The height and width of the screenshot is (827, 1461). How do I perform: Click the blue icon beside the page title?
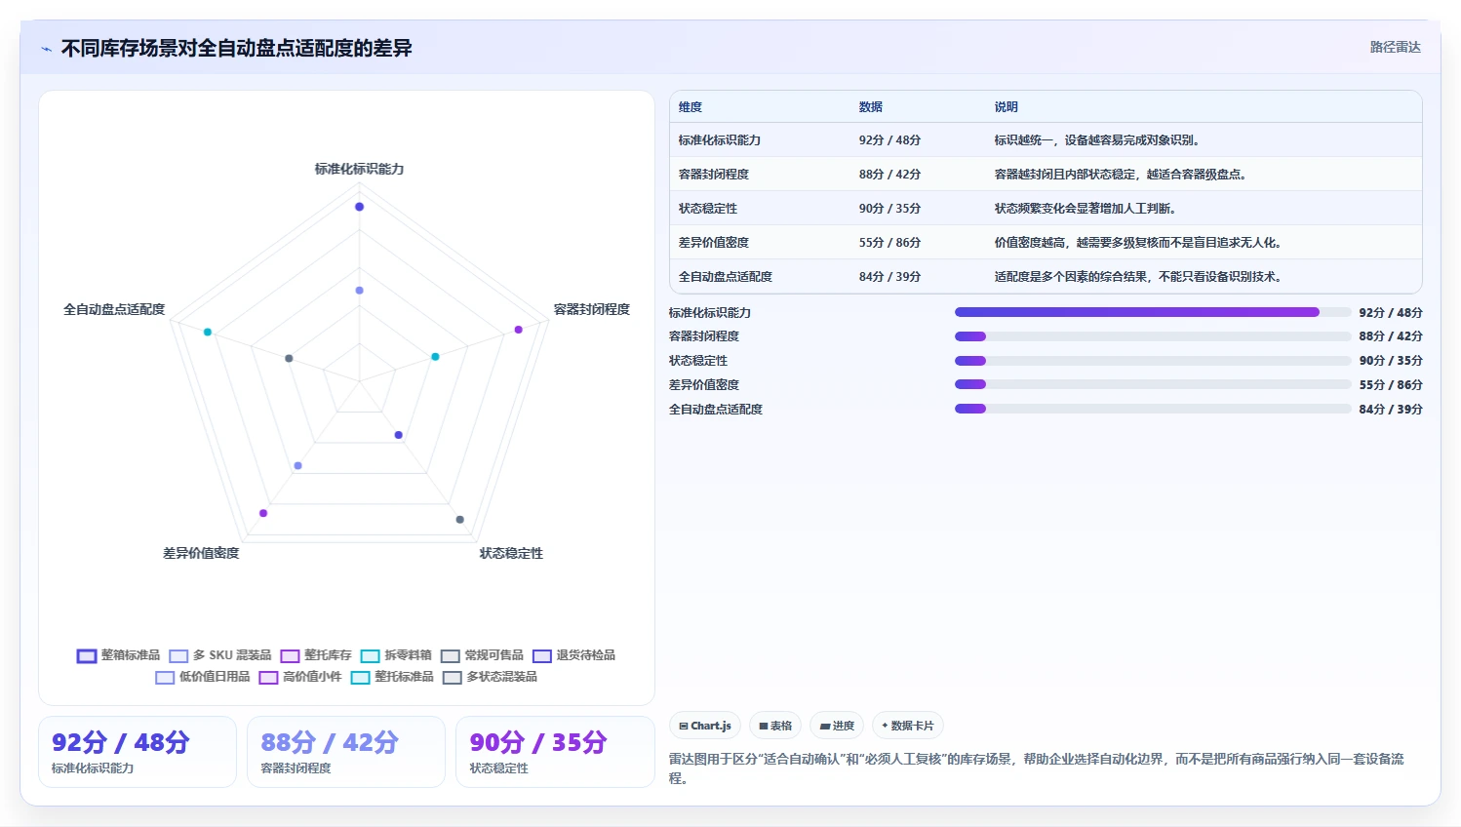point(46,49)
